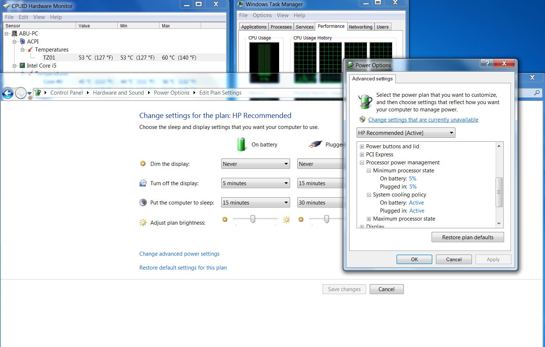545x347 pixels.
Task: Open the File menu in Hardware Monitor
Action: pos(9,17)
